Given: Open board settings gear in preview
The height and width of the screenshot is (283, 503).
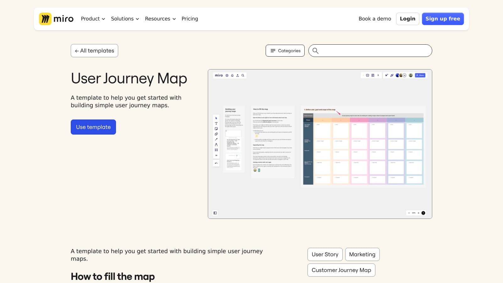Looking at the screenshot, I should [x=227, y=75].
